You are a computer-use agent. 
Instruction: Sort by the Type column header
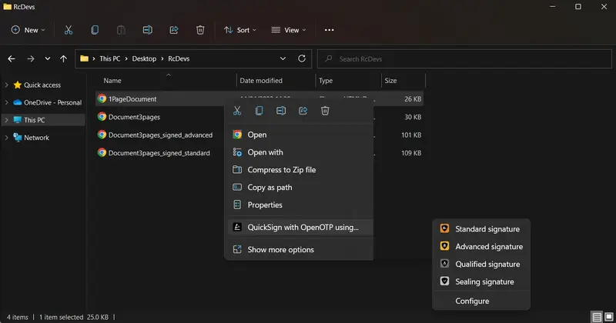tap(349, 81)
